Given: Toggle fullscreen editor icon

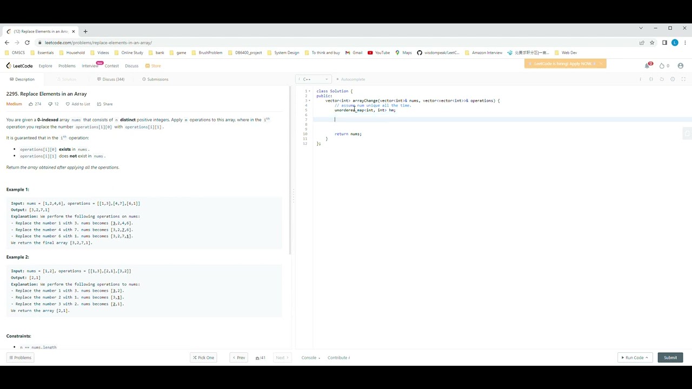Looking at the screenshot, I should [683, 79].
